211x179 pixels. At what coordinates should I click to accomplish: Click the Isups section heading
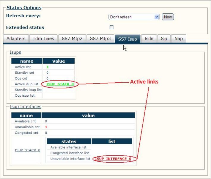click(x=15, y=52)
